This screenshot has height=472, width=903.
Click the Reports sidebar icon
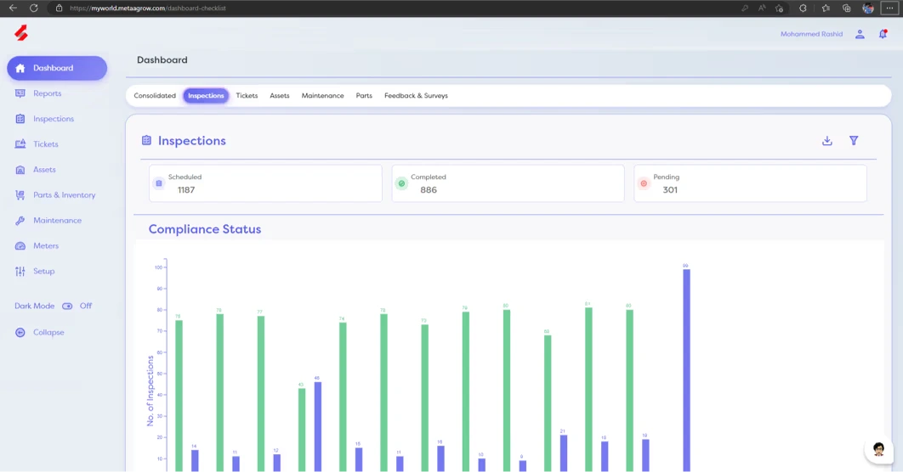(x=20, y=93)
